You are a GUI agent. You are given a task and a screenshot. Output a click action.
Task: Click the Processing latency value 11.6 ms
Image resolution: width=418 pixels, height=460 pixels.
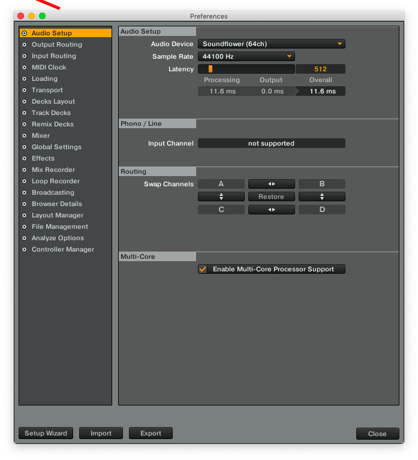coord(222,91)
